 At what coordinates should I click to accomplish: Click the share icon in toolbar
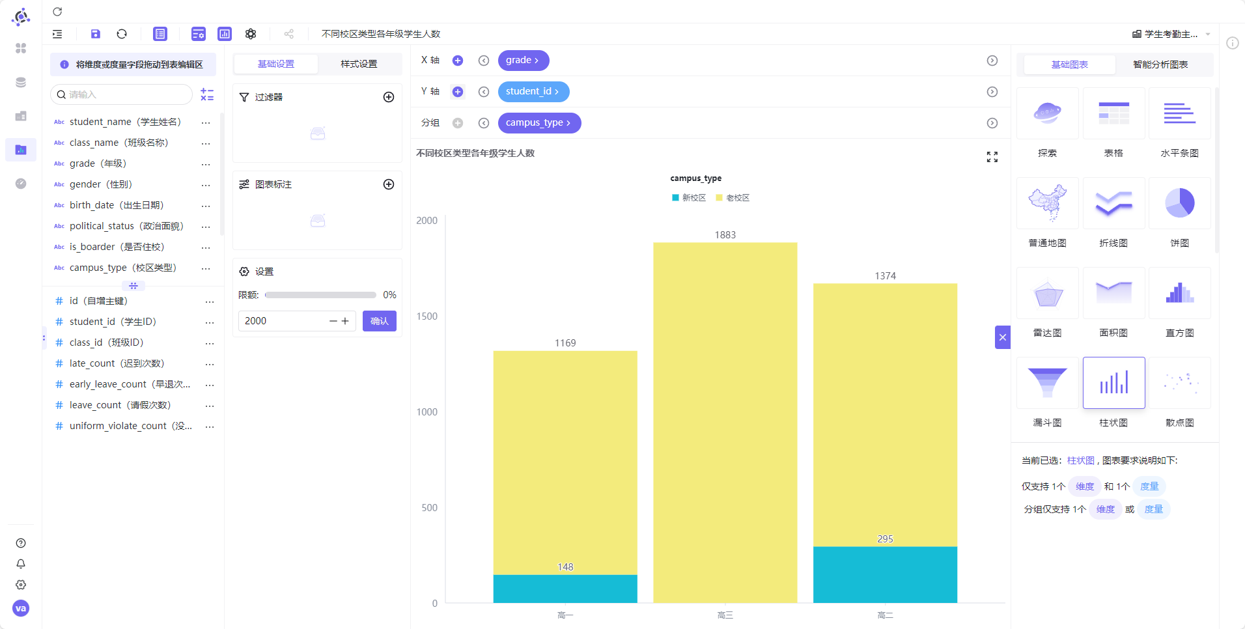289,34
